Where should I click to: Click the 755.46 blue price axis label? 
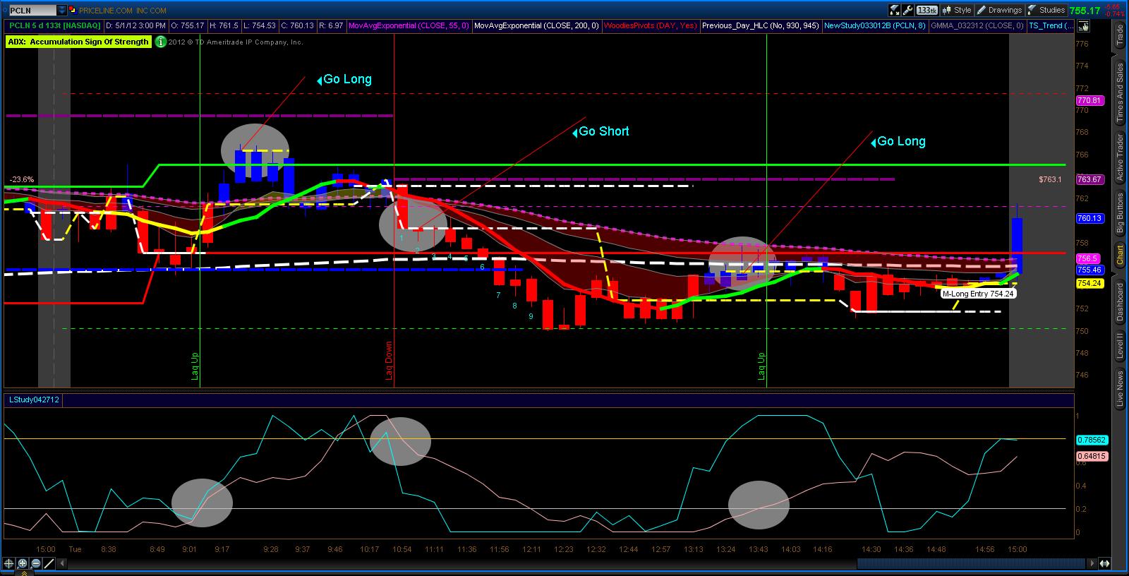[1089, 270]
